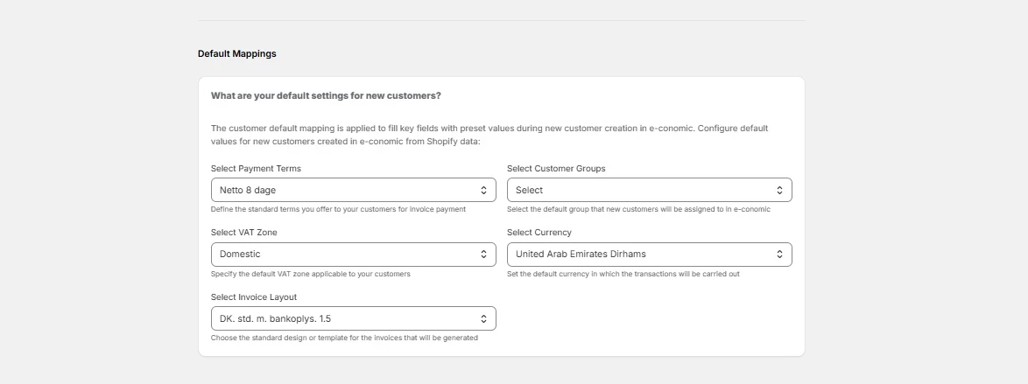Screen dimensions: 1028x384
Task: Click chevron arrows beside DK. std. m. bankoplys. 1.5
Action: point(483,318)
